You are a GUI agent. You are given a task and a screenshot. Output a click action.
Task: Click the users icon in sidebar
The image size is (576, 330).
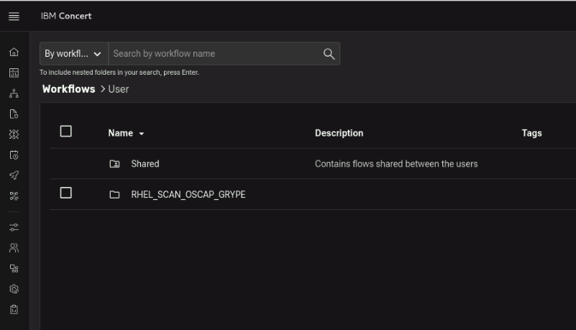pos(13,247)
